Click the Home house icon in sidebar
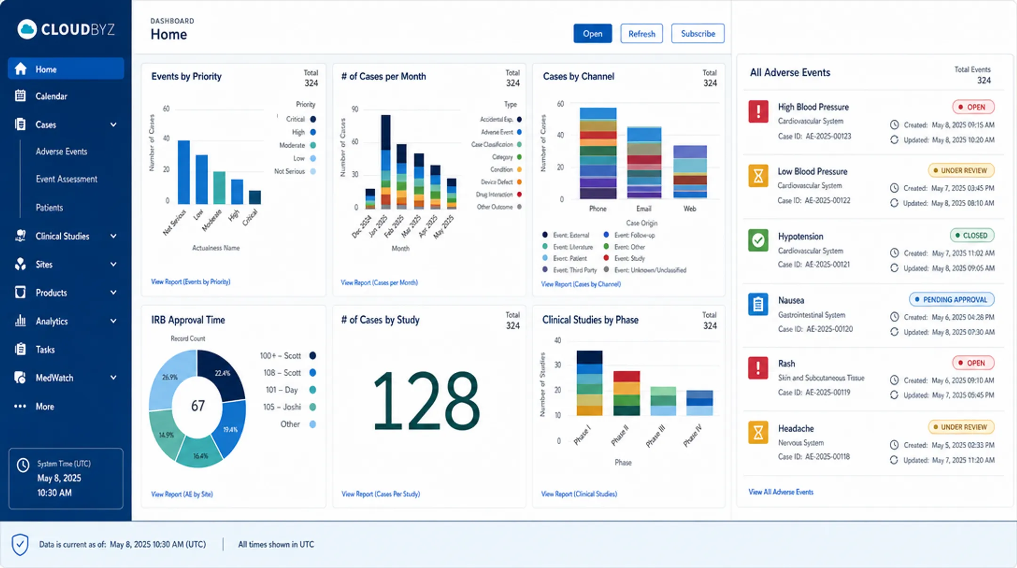Screen dimensions: 1017x568 (x=20, y=69)
